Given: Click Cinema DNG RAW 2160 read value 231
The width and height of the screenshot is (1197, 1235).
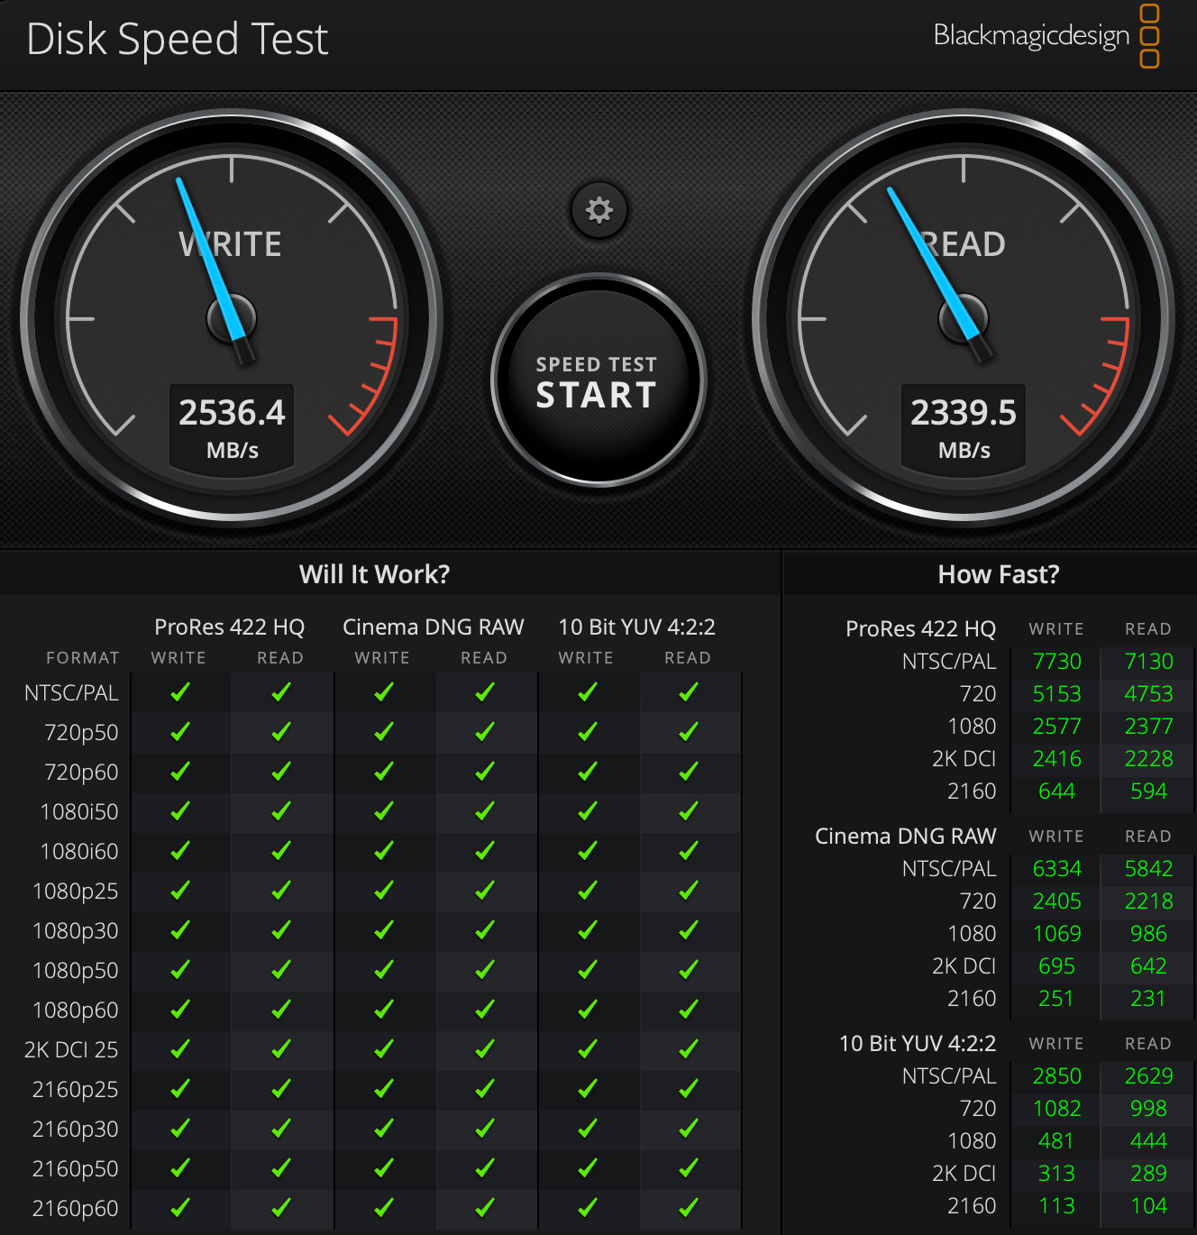Looking at the screenshot, I should 1147,999.
